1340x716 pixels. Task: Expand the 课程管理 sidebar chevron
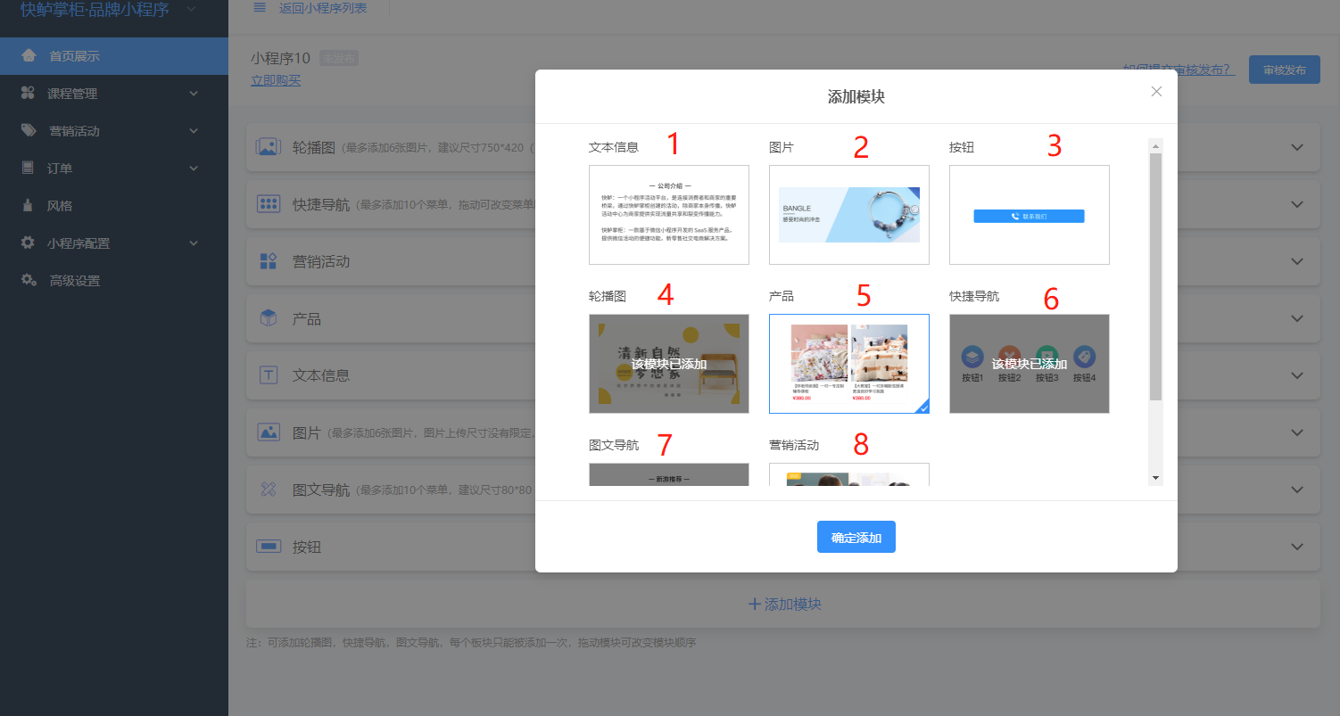click(x=194, y=94)
